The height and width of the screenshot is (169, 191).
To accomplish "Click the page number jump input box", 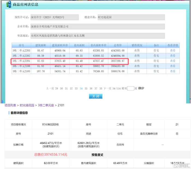I will [131, 88].
